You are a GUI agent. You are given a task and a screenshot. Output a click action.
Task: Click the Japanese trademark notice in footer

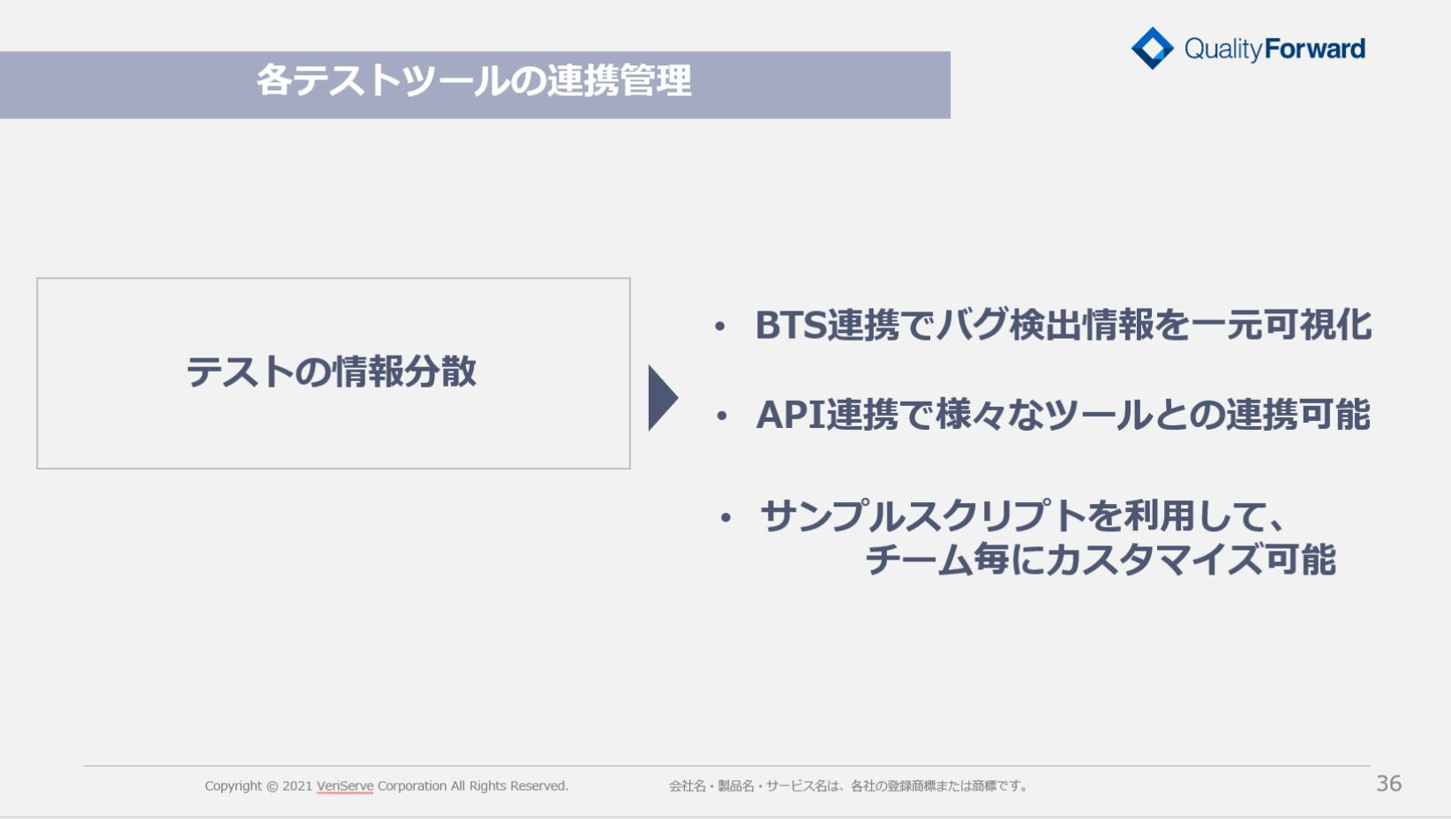[x=849, y=786]
